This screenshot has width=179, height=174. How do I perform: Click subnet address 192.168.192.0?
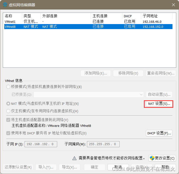click(x=153, y=27)
